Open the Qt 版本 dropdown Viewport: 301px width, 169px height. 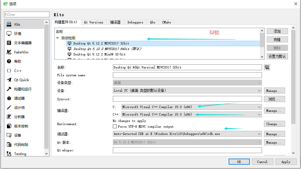187,142
